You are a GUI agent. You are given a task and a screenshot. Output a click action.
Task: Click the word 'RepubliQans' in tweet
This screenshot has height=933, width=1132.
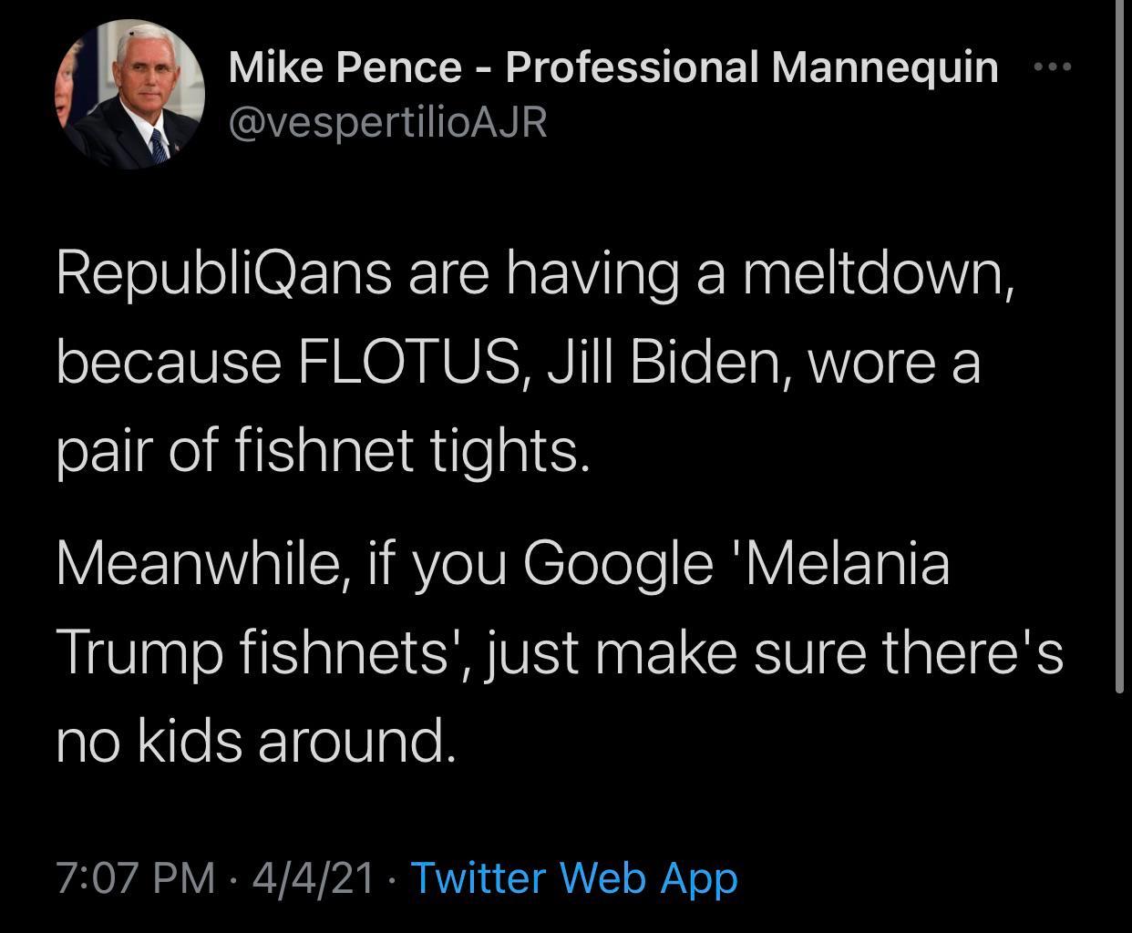[224, 273]
